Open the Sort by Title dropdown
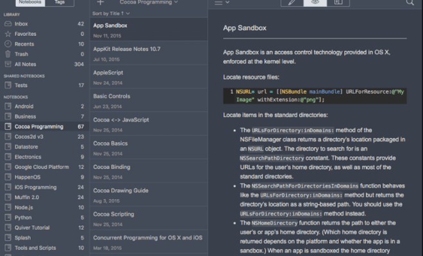Image resolution: width=423 pixels, height=256 pixels. pos(111,13)
